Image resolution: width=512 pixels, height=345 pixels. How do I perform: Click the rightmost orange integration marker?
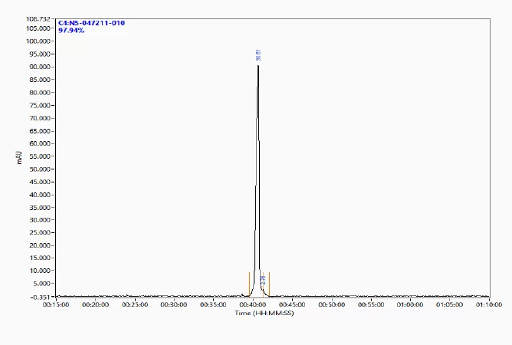269,284
